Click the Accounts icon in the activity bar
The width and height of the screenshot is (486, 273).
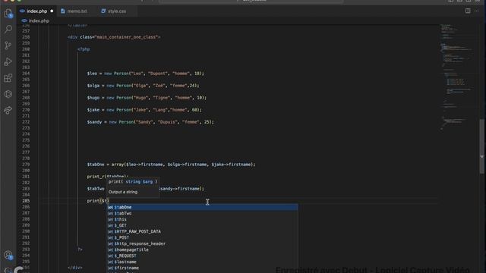(x=8, y=255)
